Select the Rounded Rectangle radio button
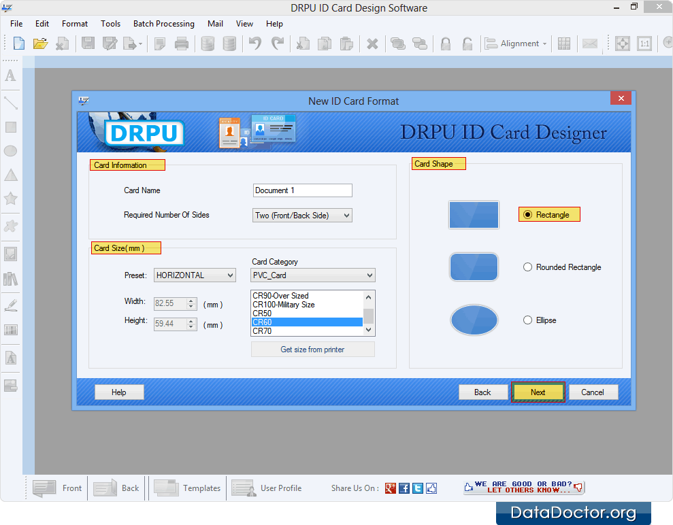 pyautogui.click(x=527, y=267)
